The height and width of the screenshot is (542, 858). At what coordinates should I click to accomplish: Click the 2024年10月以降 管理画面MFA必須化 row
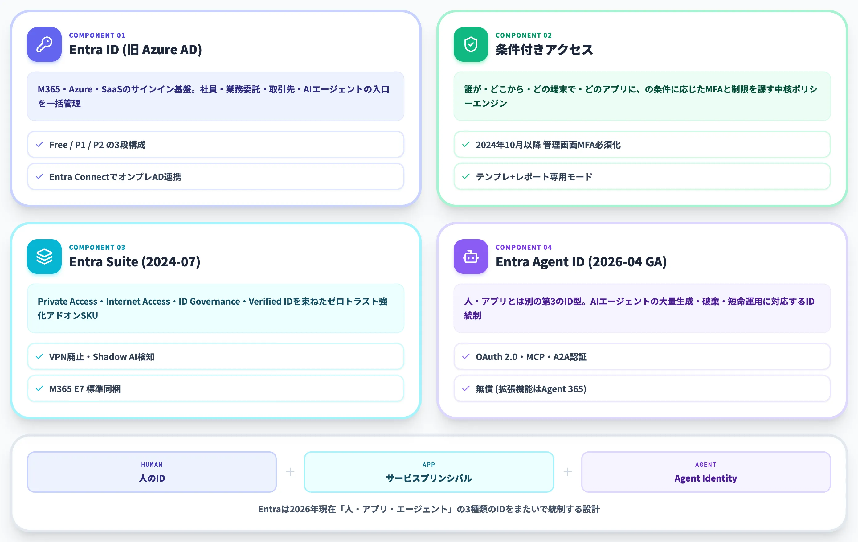pyautogui.click(x=642, y=144)
